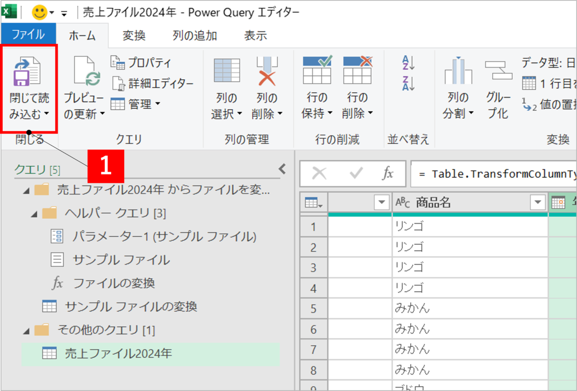
Task: Open the quick access toolbar customize arrow
Action: 64,13
